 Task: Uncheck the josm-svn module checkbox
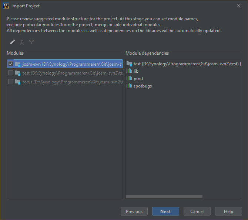pyautogui.click(x=10, y=64)
